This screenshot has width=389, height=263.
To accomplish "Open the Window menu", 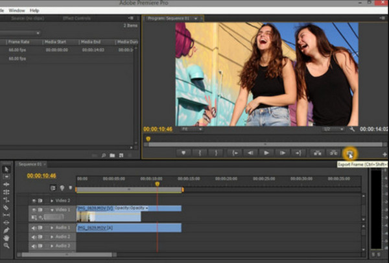I will tap(17, 10).
